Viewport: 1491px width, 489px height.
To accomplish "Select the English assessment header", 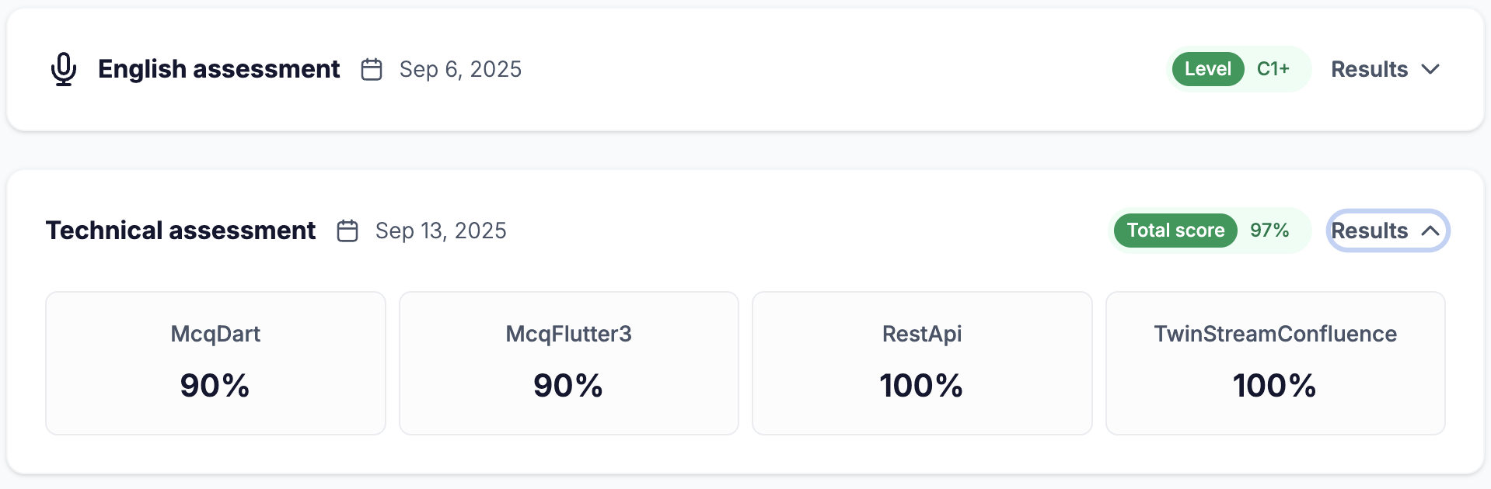I will (218, 69).
